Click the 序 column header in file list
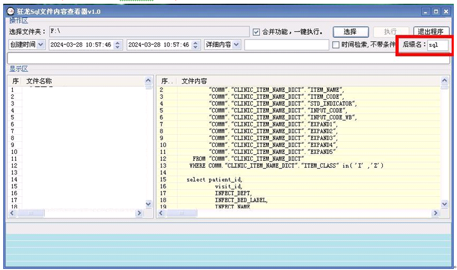 (16, 81)
